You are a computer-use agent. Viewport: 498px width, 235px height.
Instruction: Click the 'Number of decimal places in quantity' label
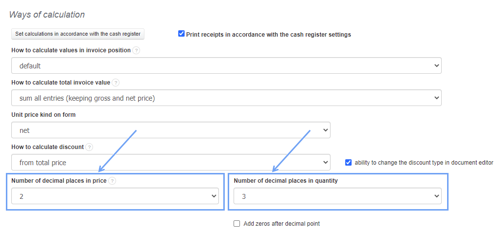(285, 181)
